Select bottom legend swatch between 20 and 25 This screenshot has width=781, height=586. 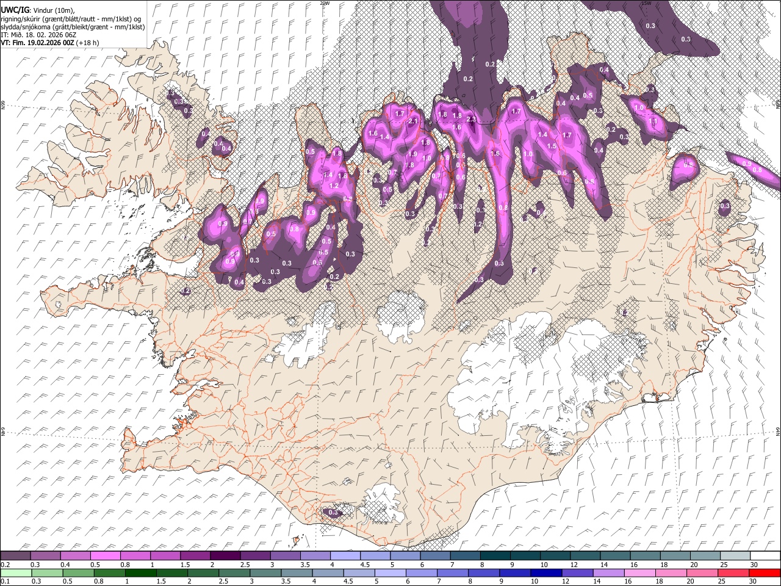click(703, 573)
